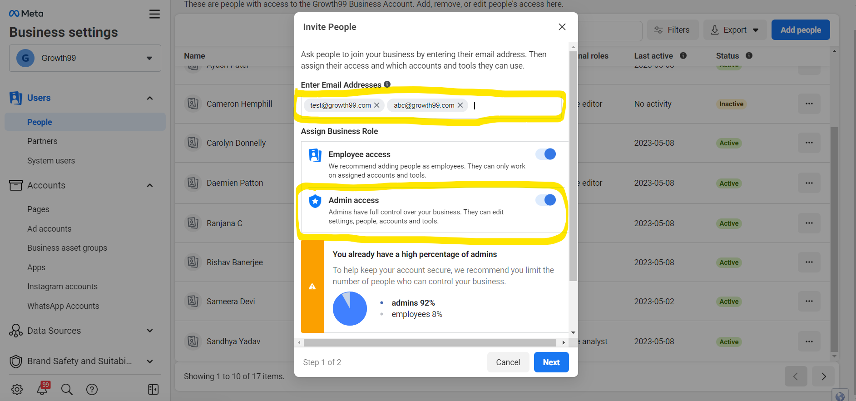Toggle Admin access switch
Viewport: 856px width, 401px height.
tap(546, 200)
